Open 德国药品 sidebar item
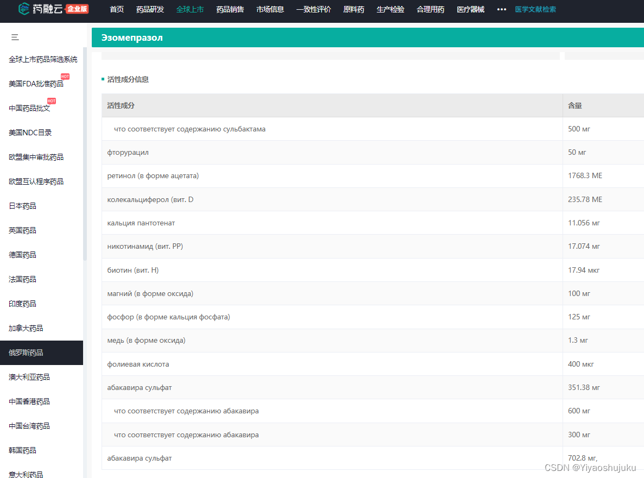Screen dimensions: 644x478 (x=23, y=255)
